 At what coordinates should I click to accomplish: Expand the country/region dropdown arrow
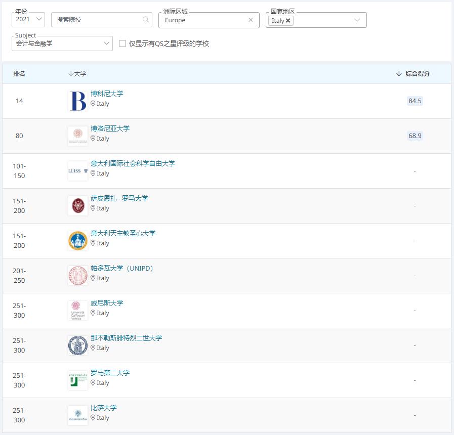(357, 20)
